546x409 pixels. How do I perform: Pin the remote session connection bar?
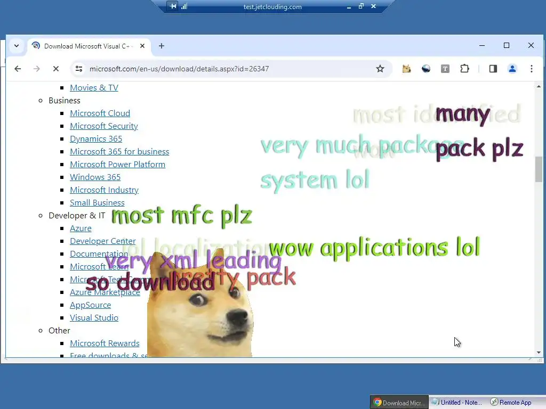tap(173, 6)
